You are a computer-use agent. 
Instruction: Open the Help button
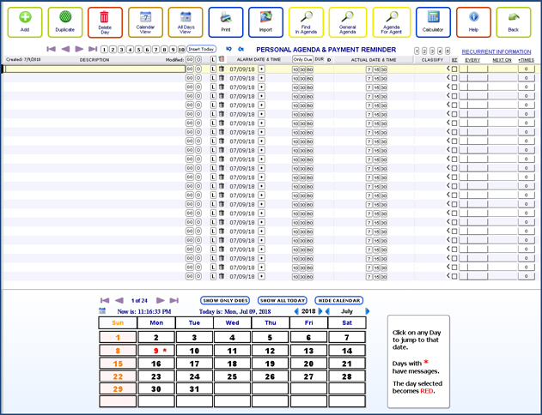[473, 18]
